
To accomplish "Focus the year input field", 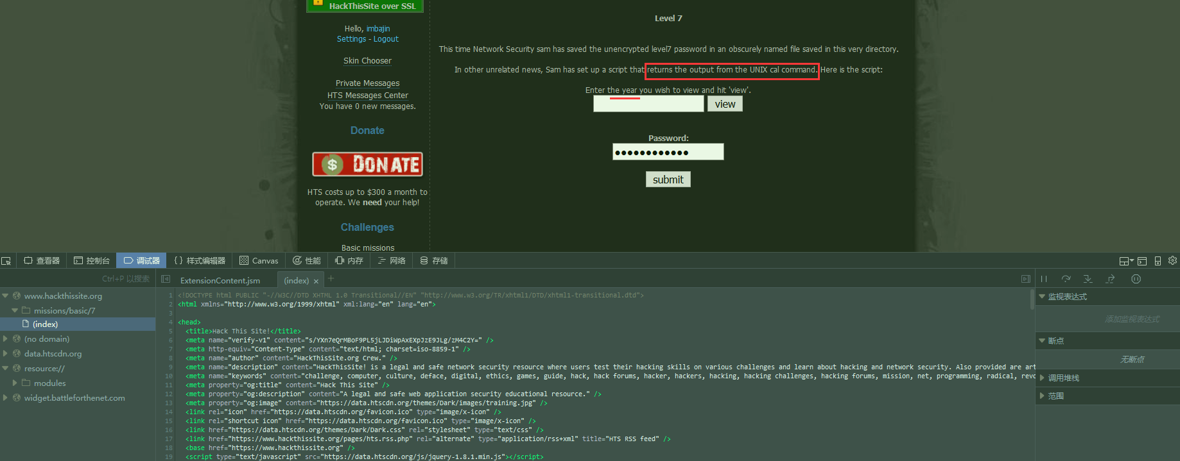I will (x=648, y=104).
